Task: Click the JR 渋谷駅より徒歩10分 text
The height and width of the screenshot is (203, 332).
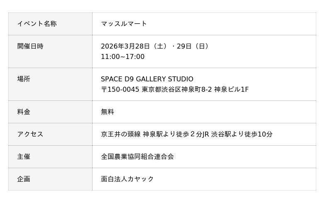Action: [x=237, y=134]
